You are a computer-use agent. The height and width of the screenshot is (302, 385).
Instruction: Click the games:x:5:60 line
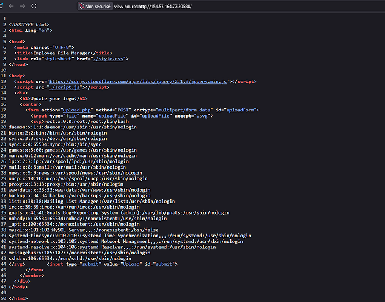[73, 150]
